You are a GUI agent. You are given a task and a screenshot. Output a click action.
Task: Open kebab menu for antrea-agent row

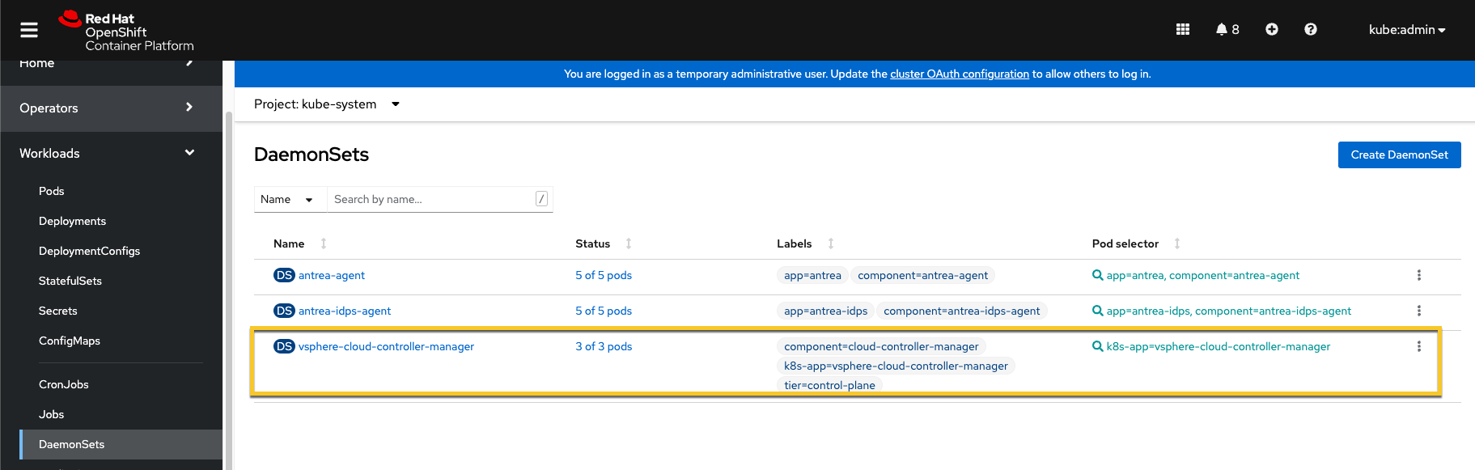click(x=1419, y=275)
